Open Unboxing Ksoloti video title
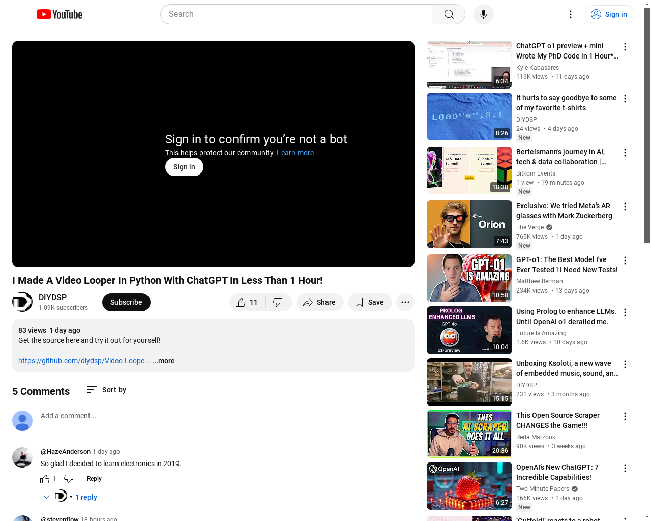Viewport: 651px width, 521px height. [568, 368]
